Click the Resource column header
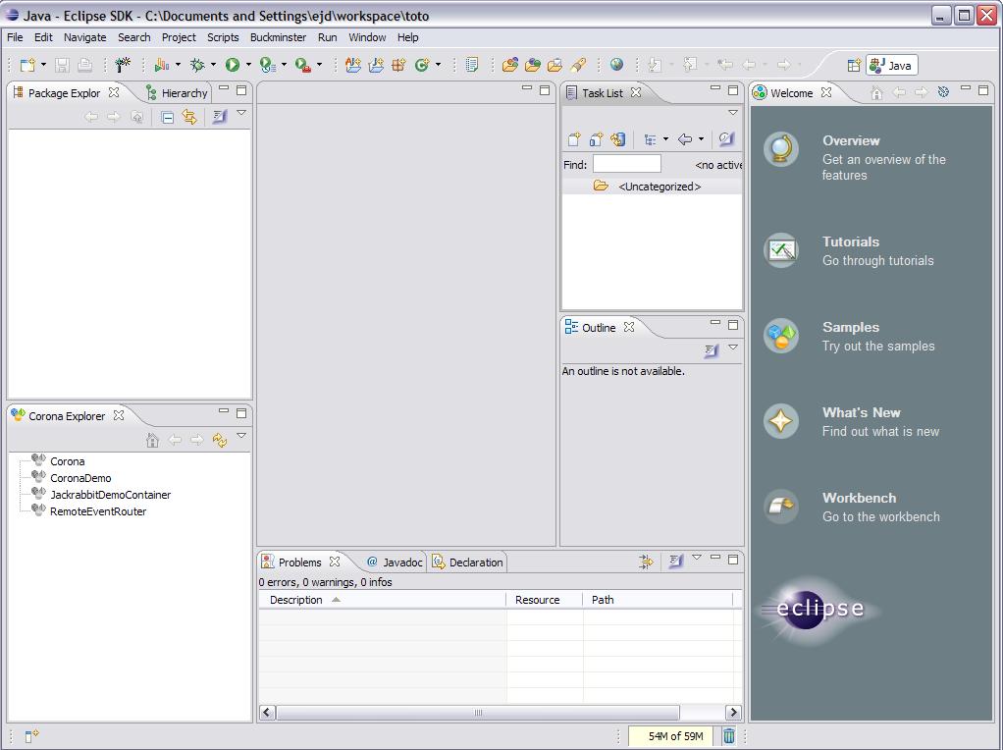The height and width of the screenshot is (750, 1003). pyautogui.click(x=545, y=600)
